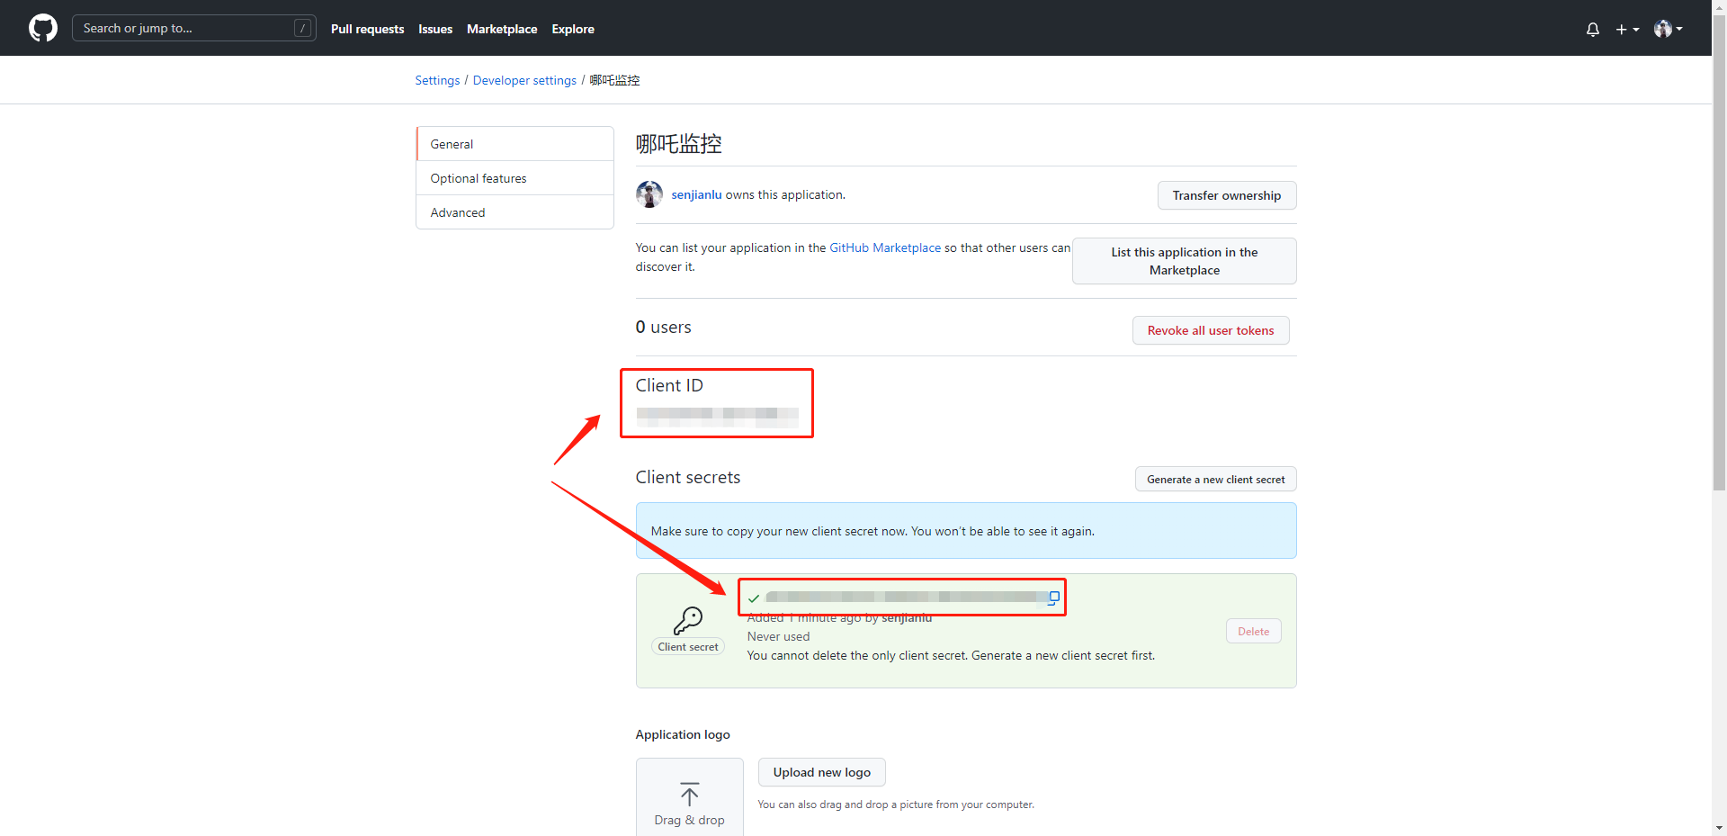Click Revoke all user tokens

tap(1211, 330)
